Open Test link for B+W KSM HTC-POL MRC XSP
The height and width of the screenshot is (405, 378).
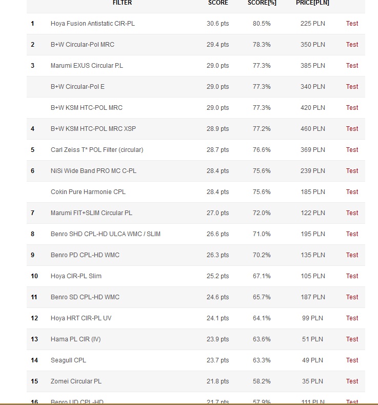click(x=352, y=129)
